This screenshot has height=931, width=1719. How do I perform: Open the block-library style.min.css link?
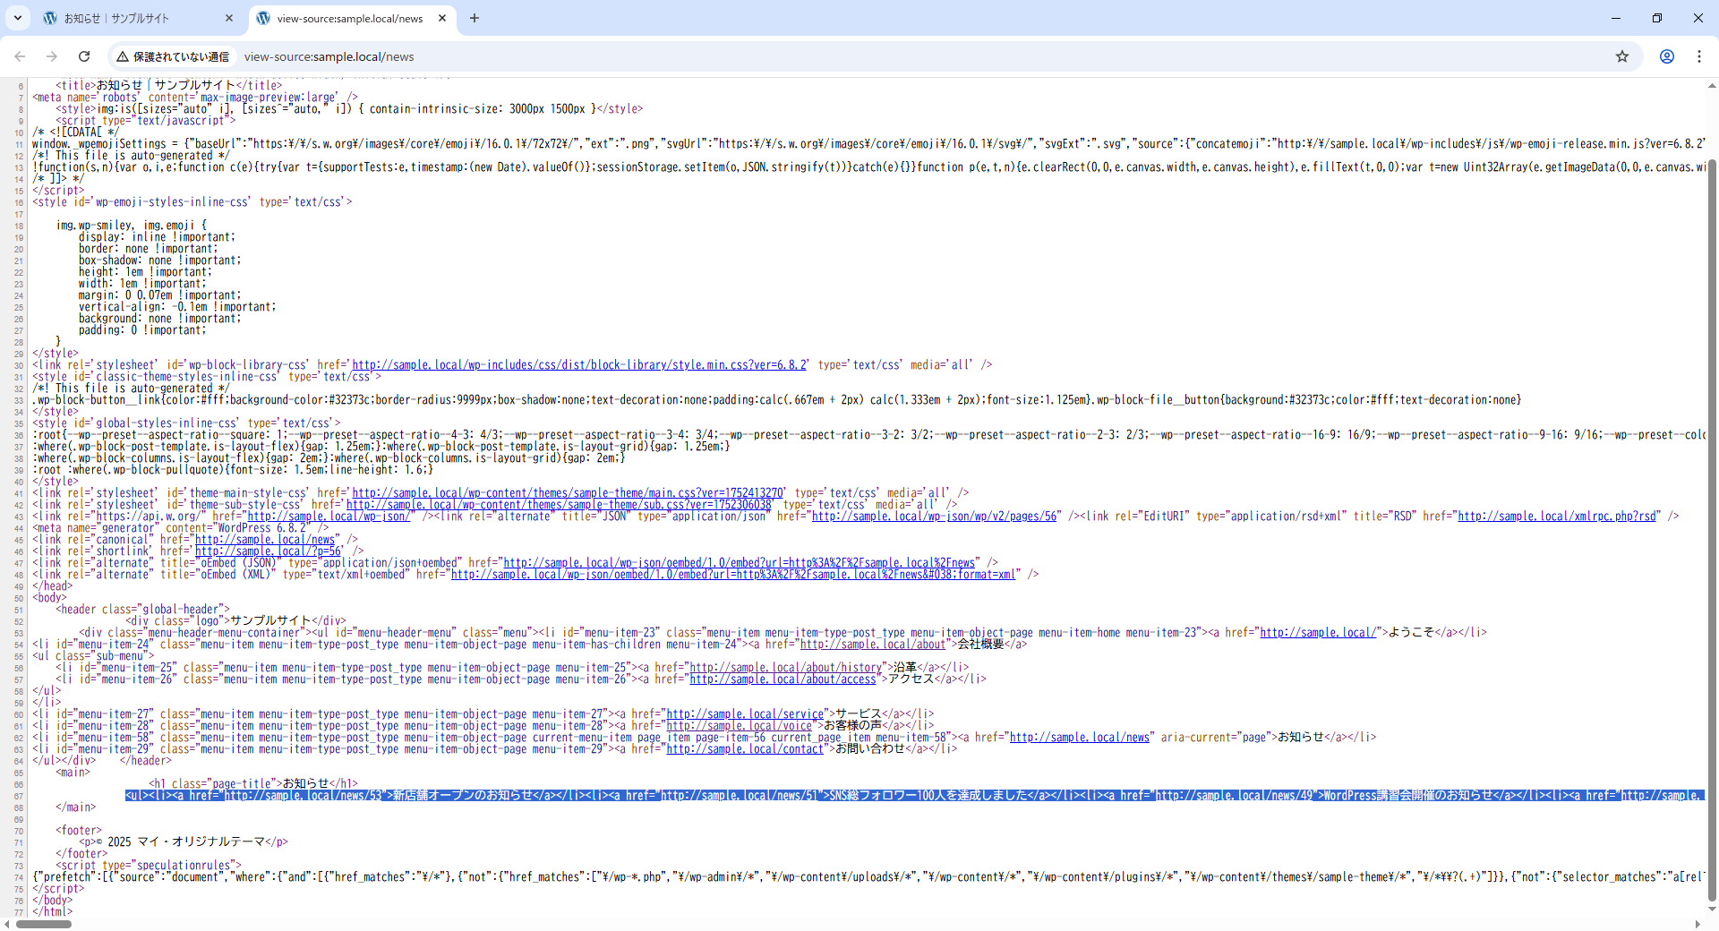[580, 365]
